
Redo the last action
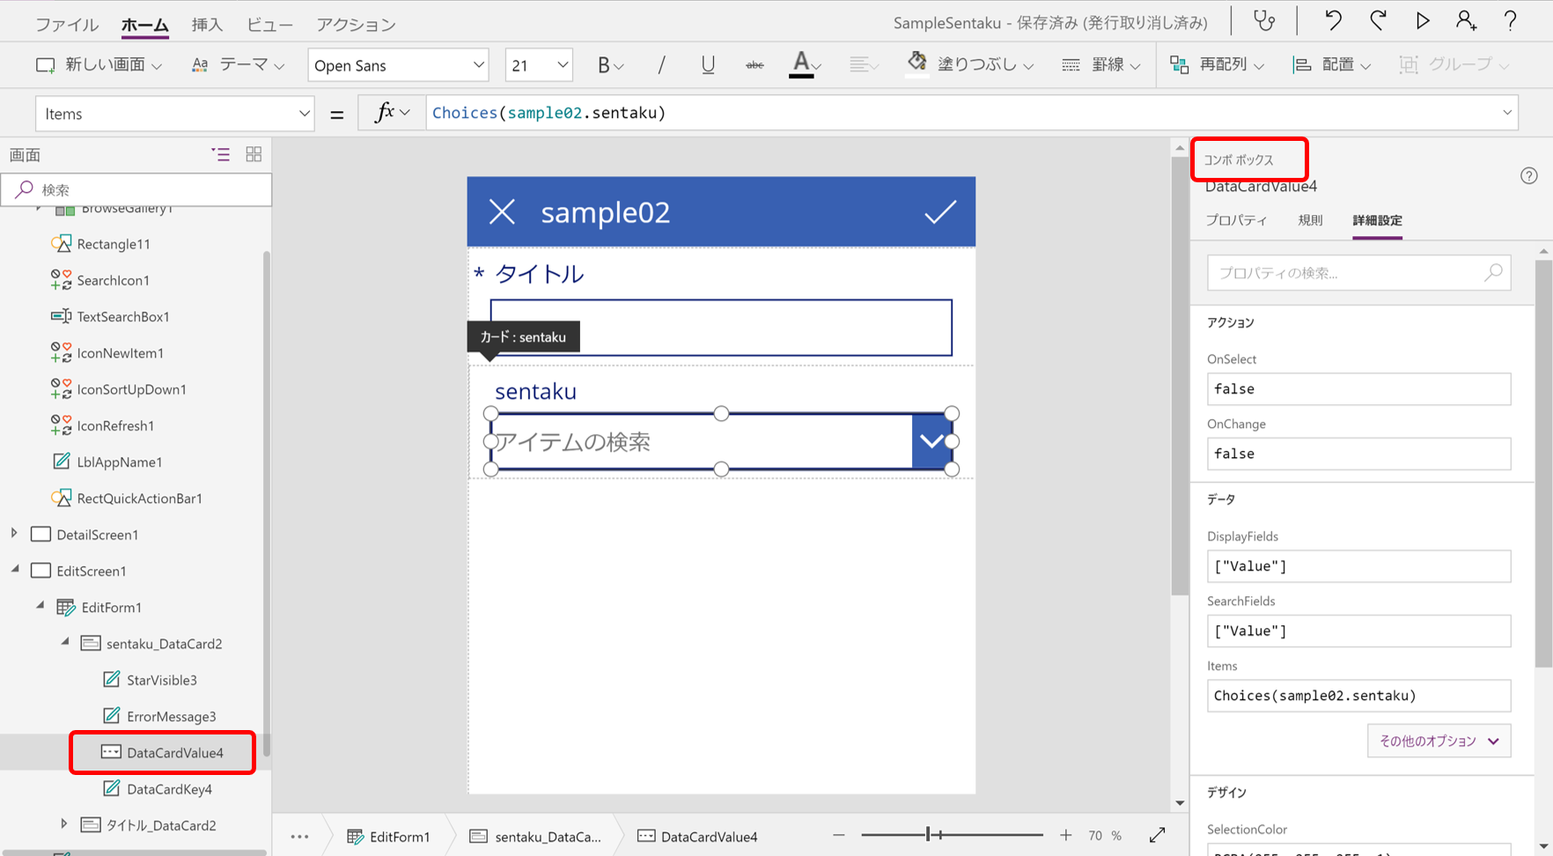1377,20
